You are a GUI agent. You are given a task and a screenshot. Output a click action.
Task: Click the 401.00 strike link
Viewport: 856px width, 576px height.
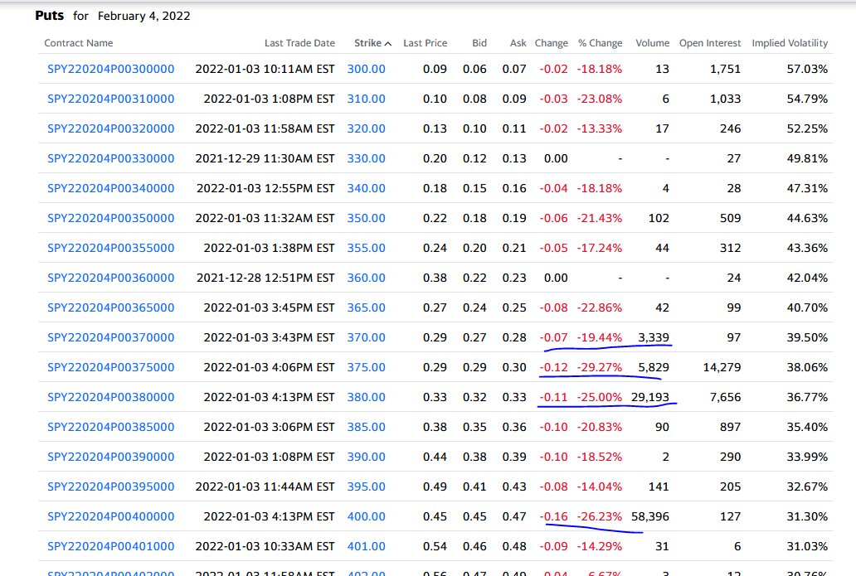pos(367,546)
